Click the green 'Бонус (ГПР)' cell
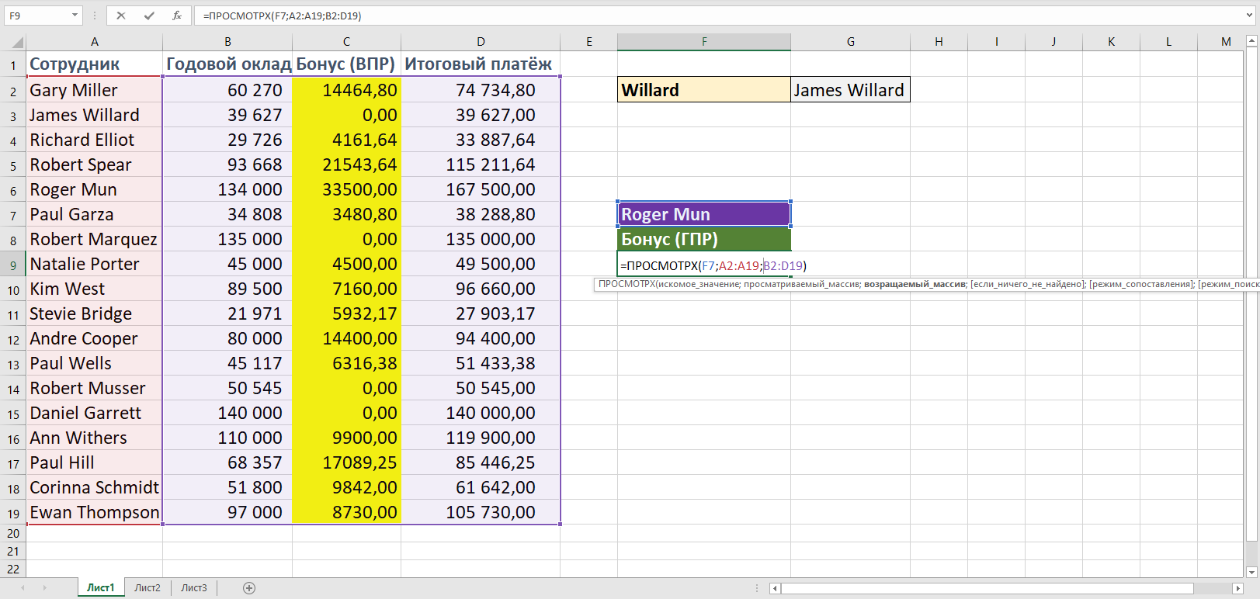Viewport: 1260px width, 599px height. pyautogui.click(x=704, y=239)
